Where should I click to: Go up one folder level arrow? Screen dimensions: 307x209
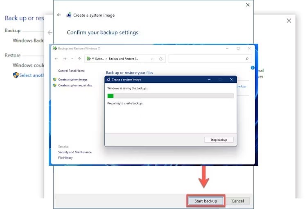coord(79,59)
